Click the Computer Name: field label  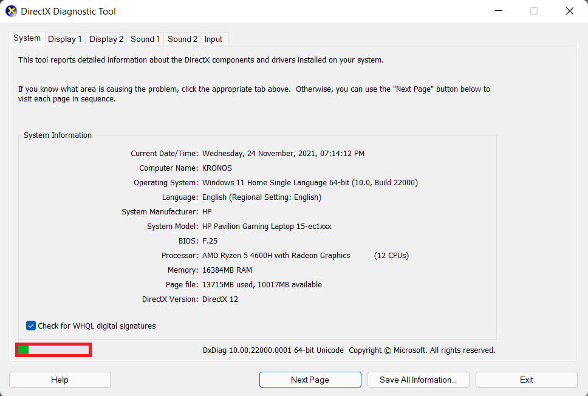(169, 168)
